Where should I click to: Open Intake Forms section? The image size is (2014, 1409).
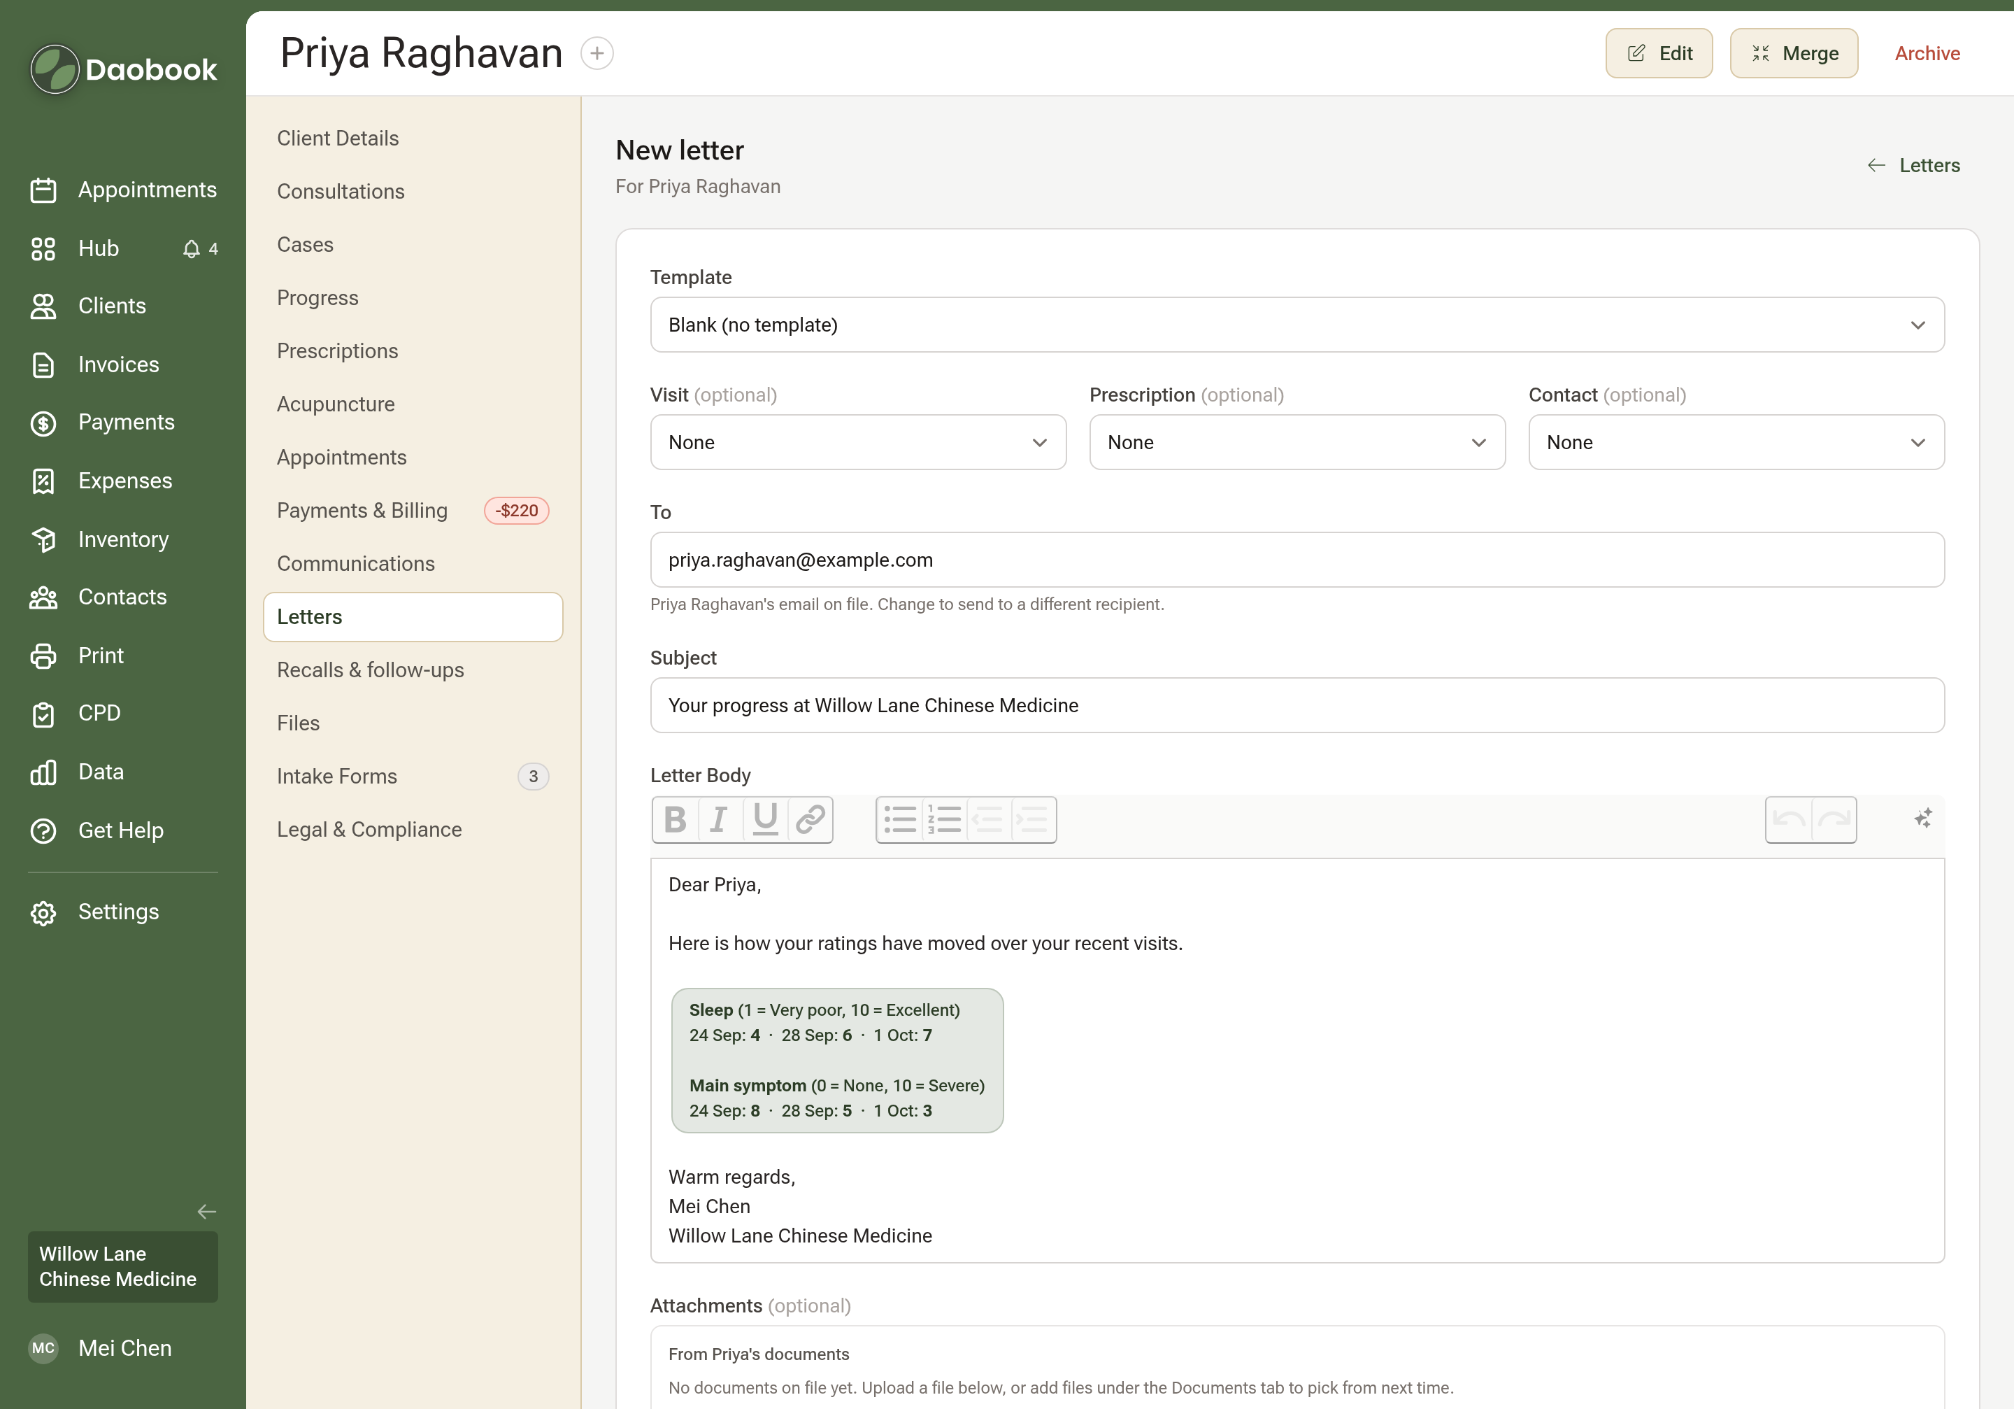point(413,777)
